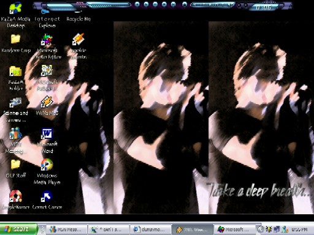314x235 pixels.
Task: Open the Internet Explorer desktop shortcut
Action: 47,18
